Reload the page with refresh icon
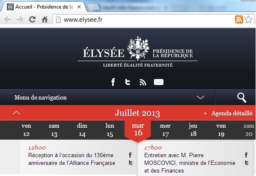The height and width of the screenshot is (176, 256). (33, 19)
